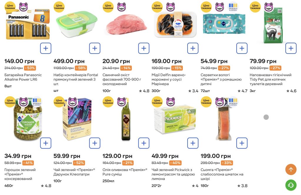301x195 pixels.
Task: Add Panasonic batteries to cart
Action: (46, 48)
